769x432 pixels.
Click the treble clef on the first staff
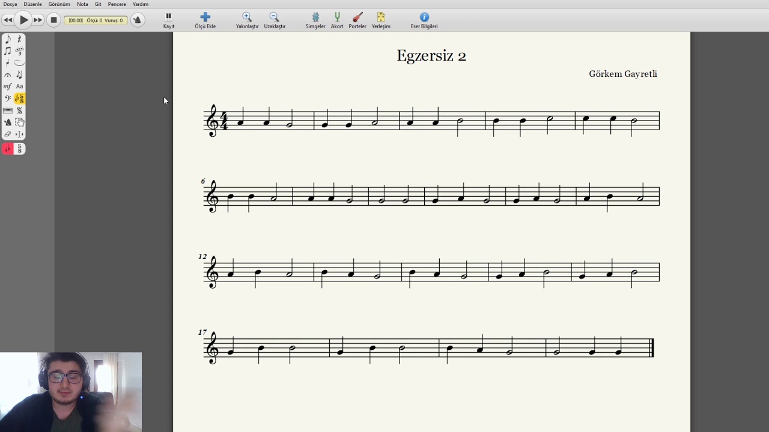[213, 121]
